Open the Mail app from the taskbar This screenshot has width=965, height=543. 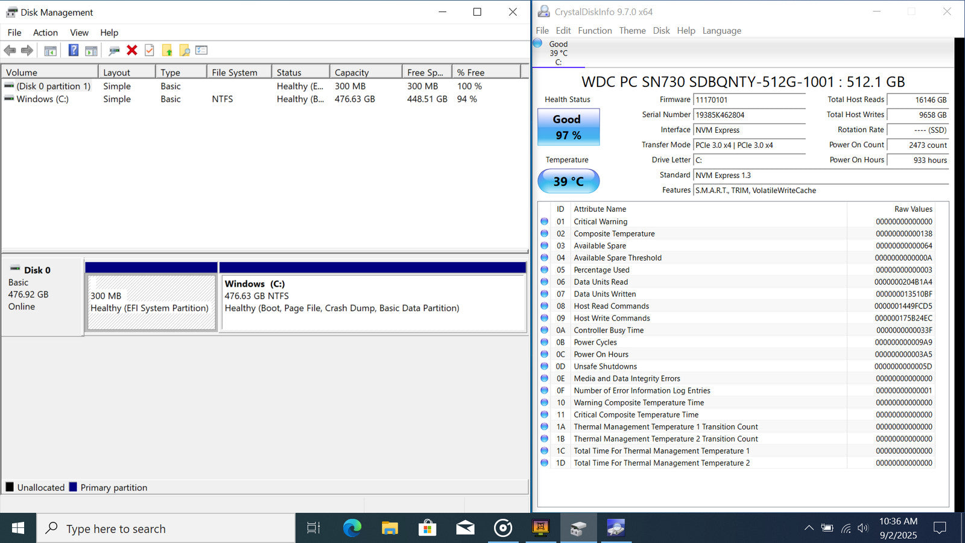[x=465, y=529]
